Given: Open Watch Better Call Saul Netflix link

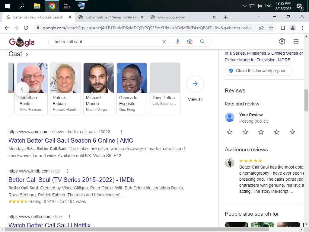Looking at the screenshot, I should [49, 225].
